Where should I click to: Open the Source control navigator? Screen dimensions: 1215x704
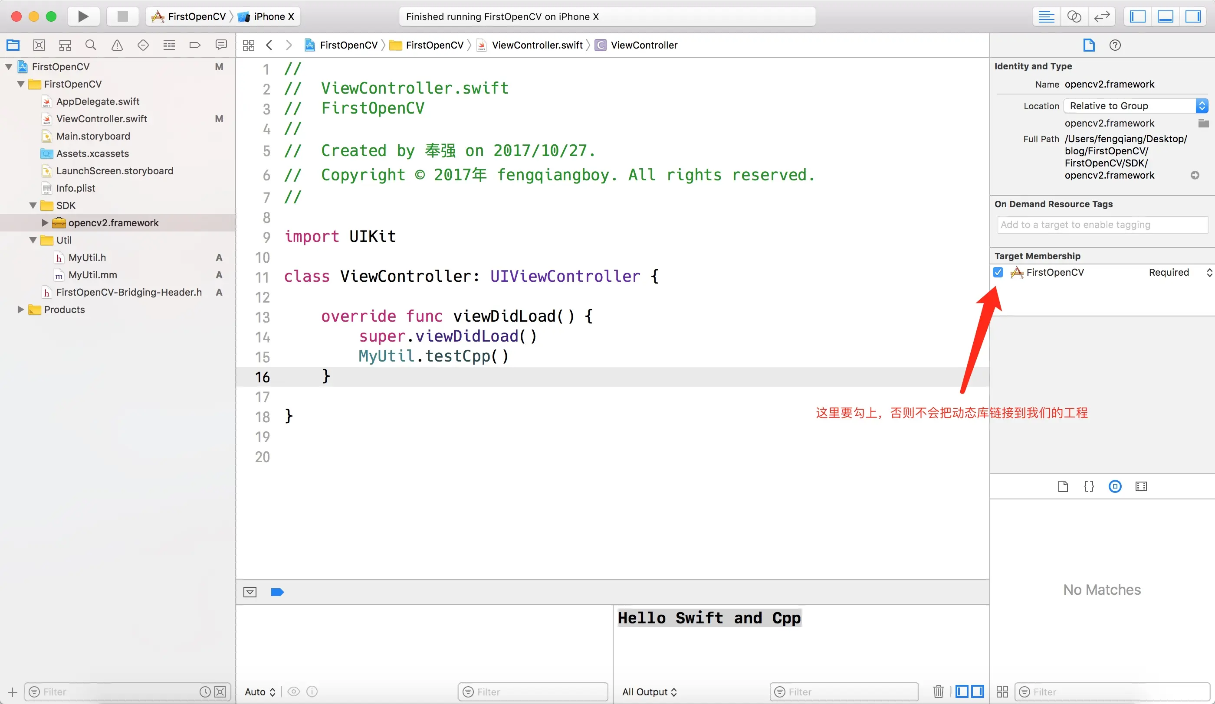pyautogui.click(x=39, y=45)
